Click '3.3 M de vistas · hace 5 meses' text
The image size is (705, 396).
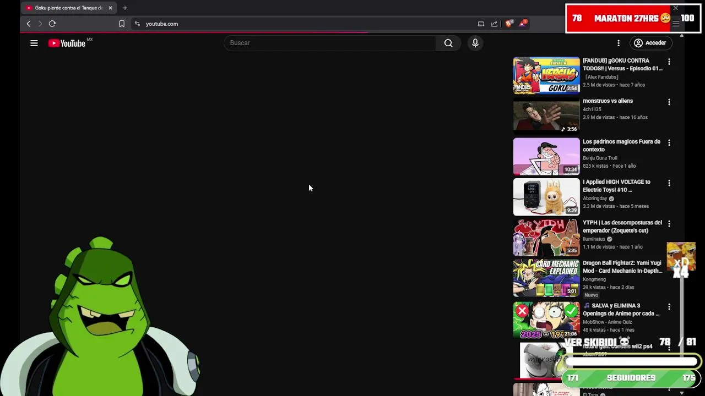click(616, 206)
